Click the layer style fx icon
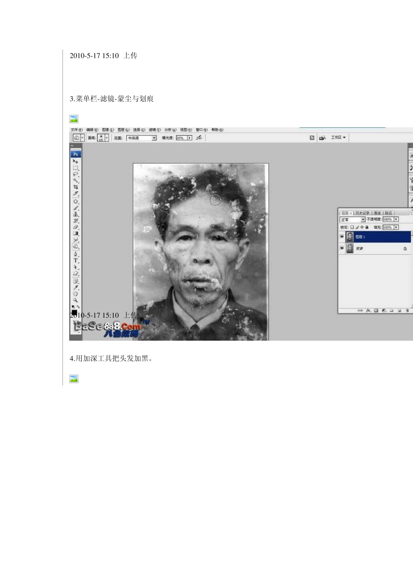The width and height of the screenshot is (413, 584). pyautogui.click(x=368, y=311)
